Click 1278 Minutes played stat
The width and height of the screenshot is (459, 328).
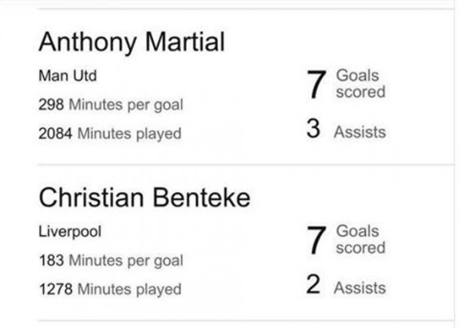(110, 290)
